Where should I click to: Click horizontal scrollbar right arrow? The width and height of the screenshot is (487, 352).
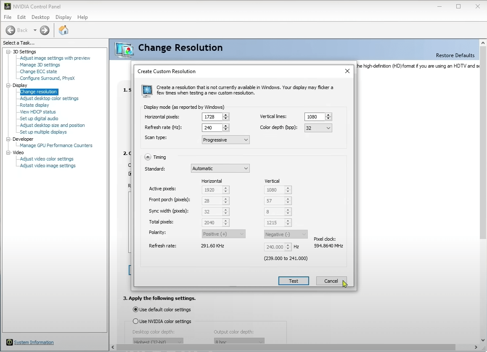pos(476,347)
